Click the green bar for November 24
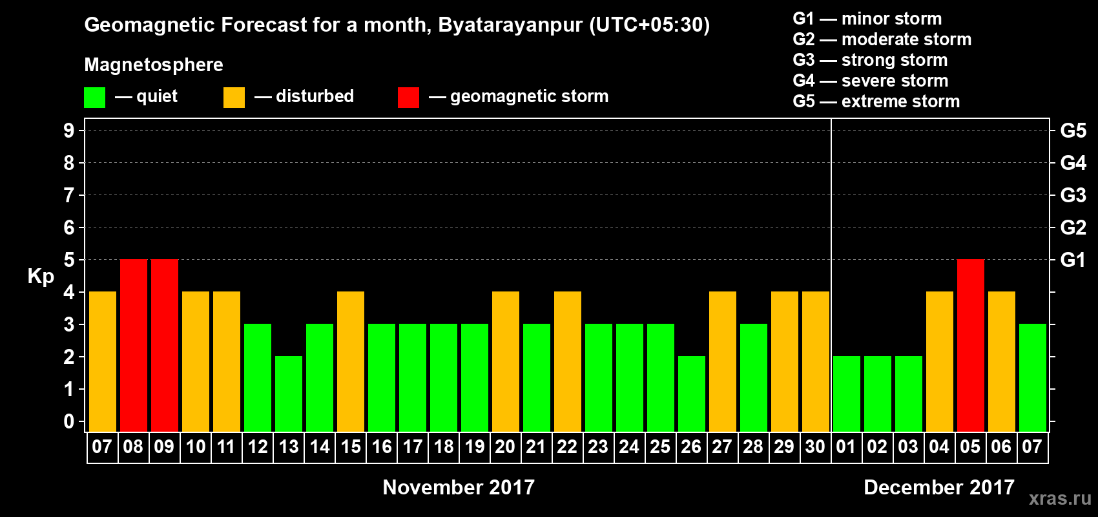The height and width of the screenshot is (517, 1098). 630,378
